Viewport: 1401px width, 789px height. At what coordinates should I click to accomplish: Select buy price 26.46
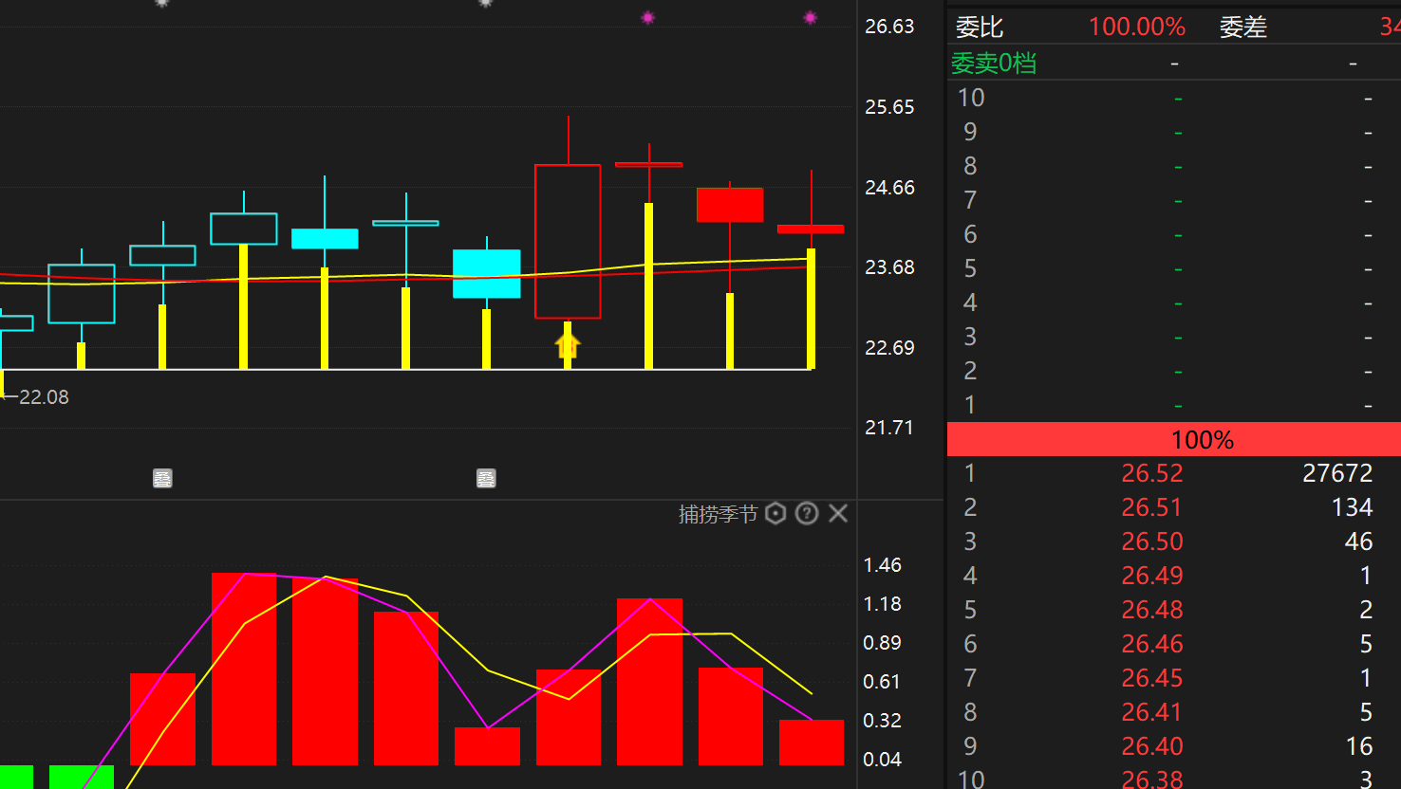point(1152,644)
